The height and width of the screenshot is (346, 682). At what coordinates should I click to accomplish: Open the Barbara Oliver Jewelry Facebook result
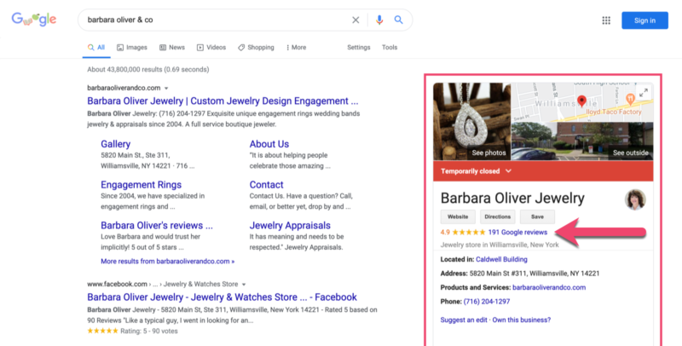pyautogui.click(x=222, y=297)
